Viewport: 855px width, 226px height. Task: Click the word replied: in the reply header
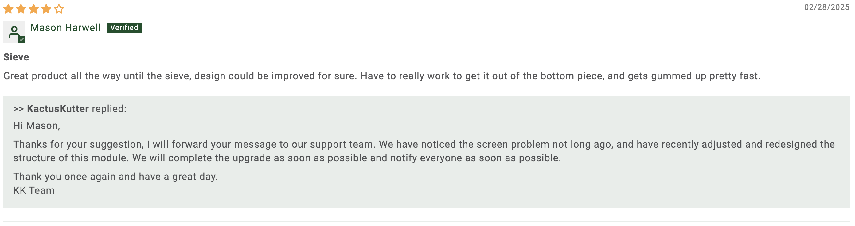[x=109, y=109]
